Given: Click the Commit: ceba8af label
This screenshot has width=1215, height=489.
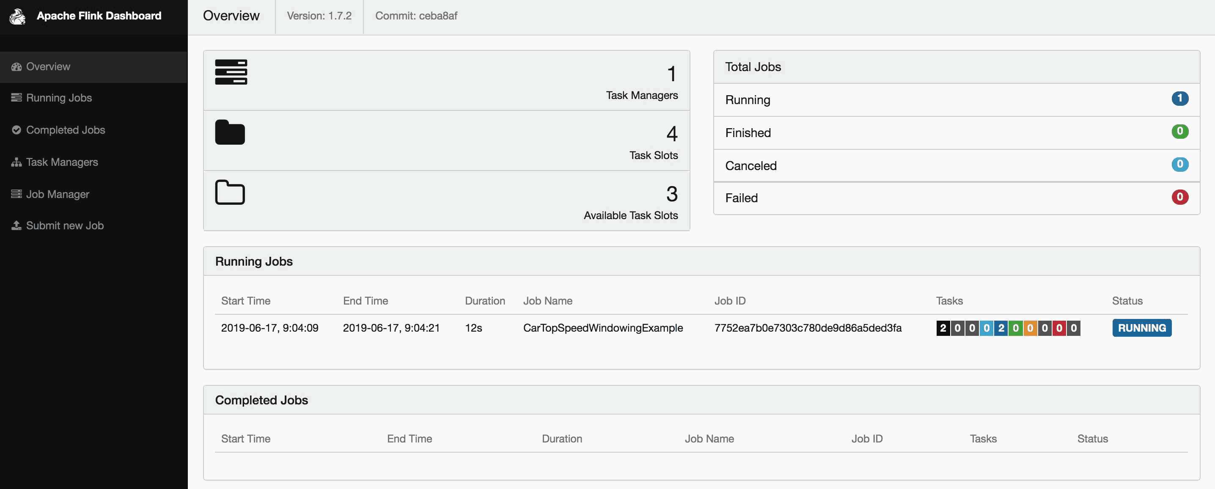Looking at the screenshot, I should [x=416, y=16].
